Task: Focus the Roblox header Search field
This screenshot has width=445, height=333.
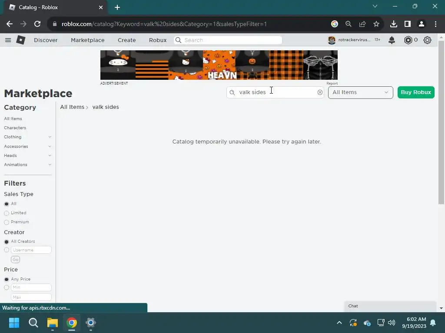Action: (x=228, y=40)
